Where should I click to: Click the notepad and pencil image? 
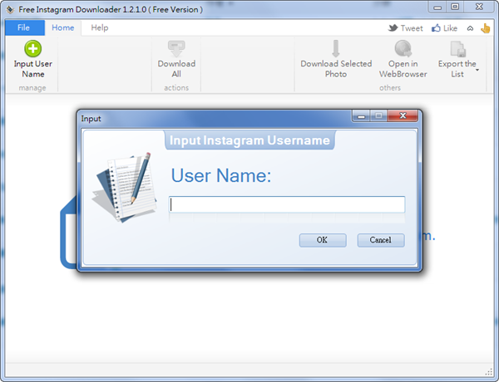(x=124, y=188)
